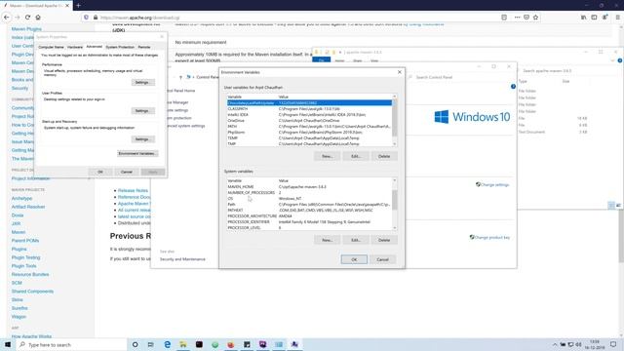
Task: Select the ChocolateyLastPathUpdate user variable
Action: 309,102
